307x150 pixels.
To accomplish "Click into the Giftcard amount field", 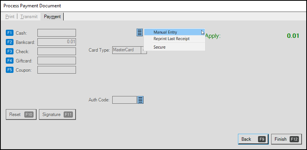I will point(57,61).
